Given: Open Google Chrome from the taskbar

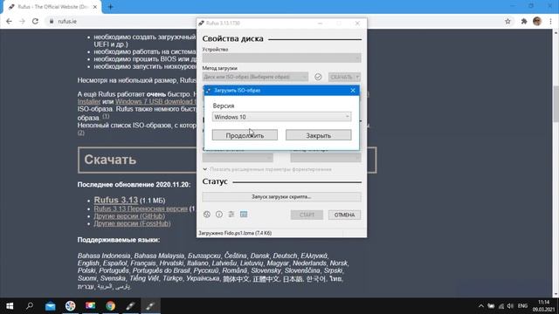Looking at the screenshot, I should click(110, 306).
